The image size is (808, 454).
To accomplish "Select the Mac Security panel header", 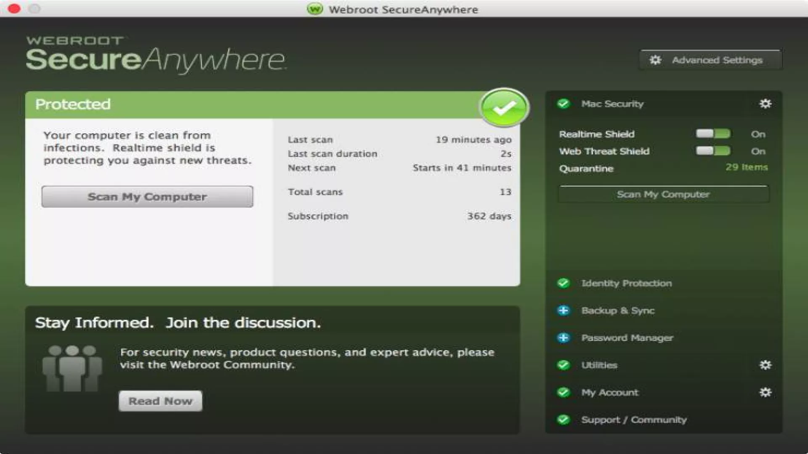I will 612,104.
